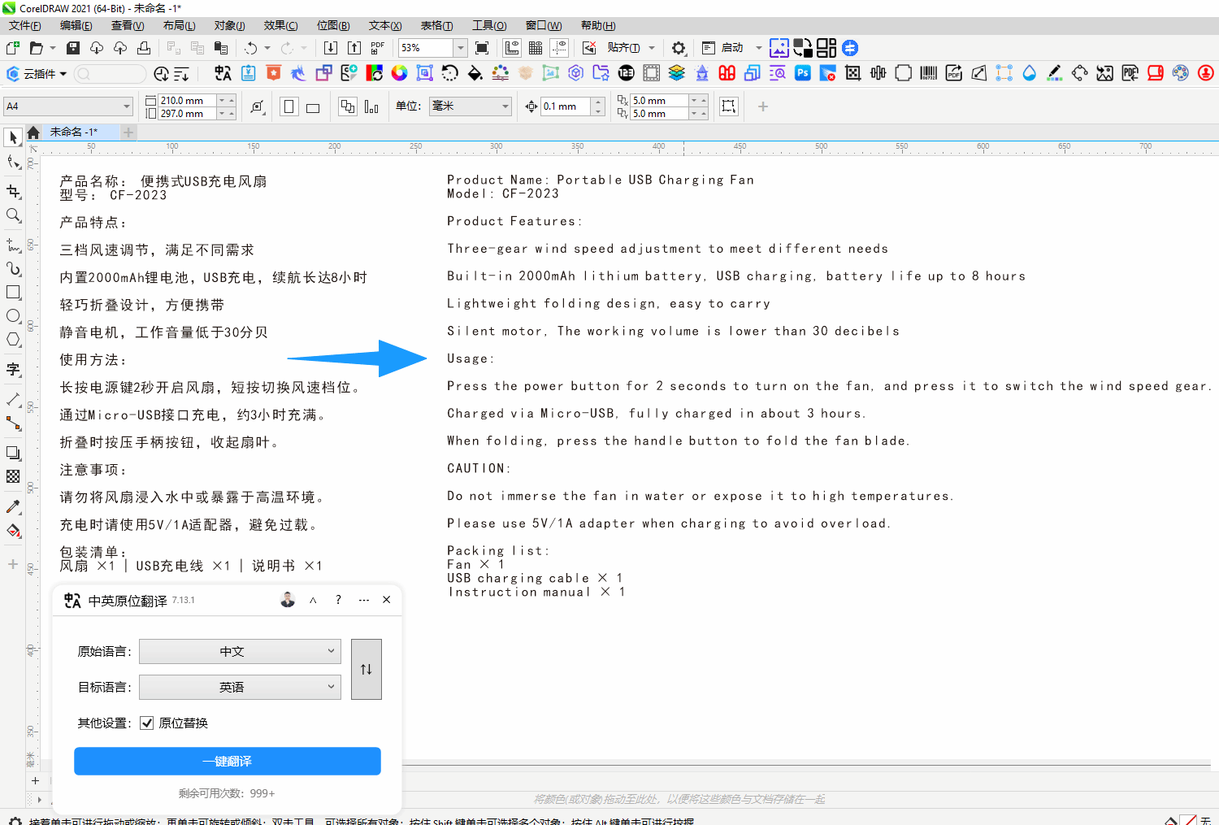Uncheck the 原位替换 checkbox
This screenshot has height=825, width=1219.
click(147, 723)
